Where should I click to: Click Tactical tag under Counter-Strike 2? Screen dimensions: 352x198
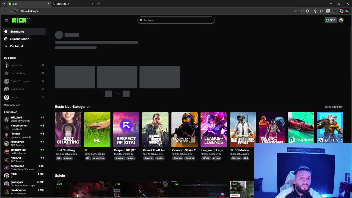click(189, 158)
